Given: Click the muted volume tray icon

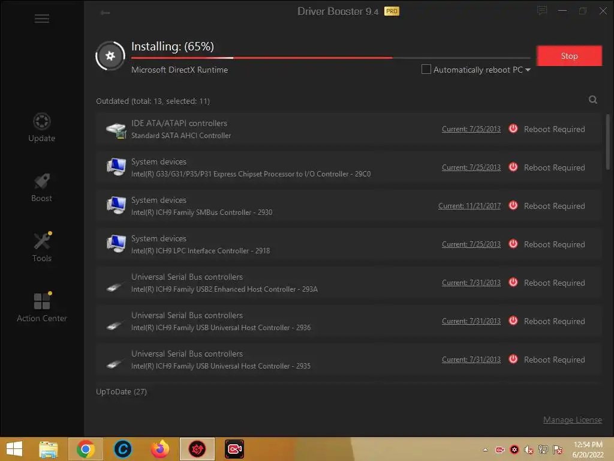Looking at the screenshot, I should pos(529,450).
